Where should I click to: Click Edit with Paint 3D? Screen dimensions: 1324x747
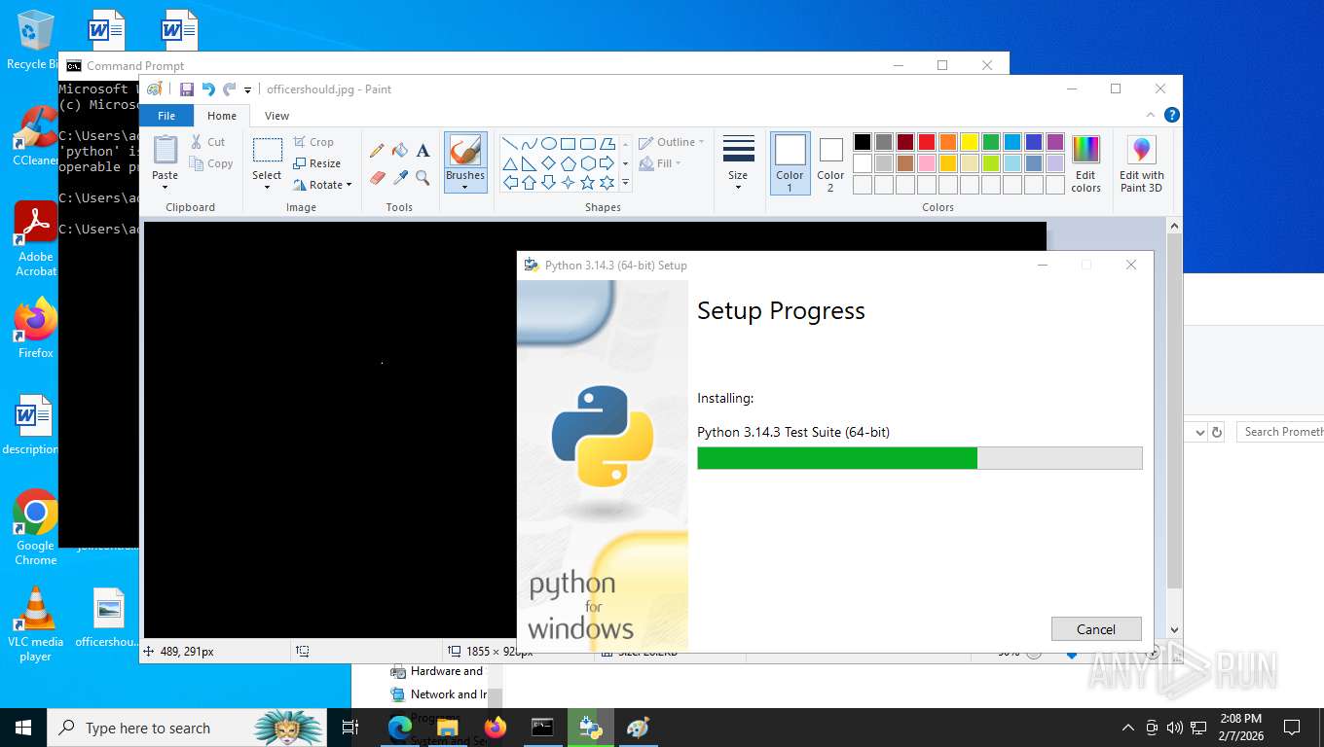1141,163
